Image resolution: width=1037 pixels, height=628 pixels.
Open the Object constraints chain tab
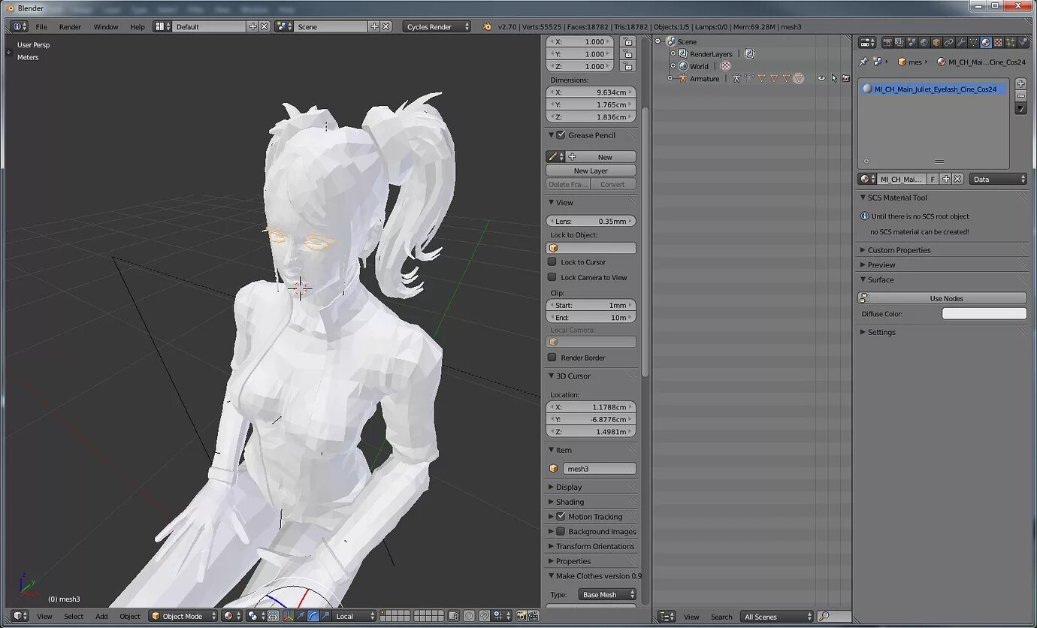click(x=949, y=43)
